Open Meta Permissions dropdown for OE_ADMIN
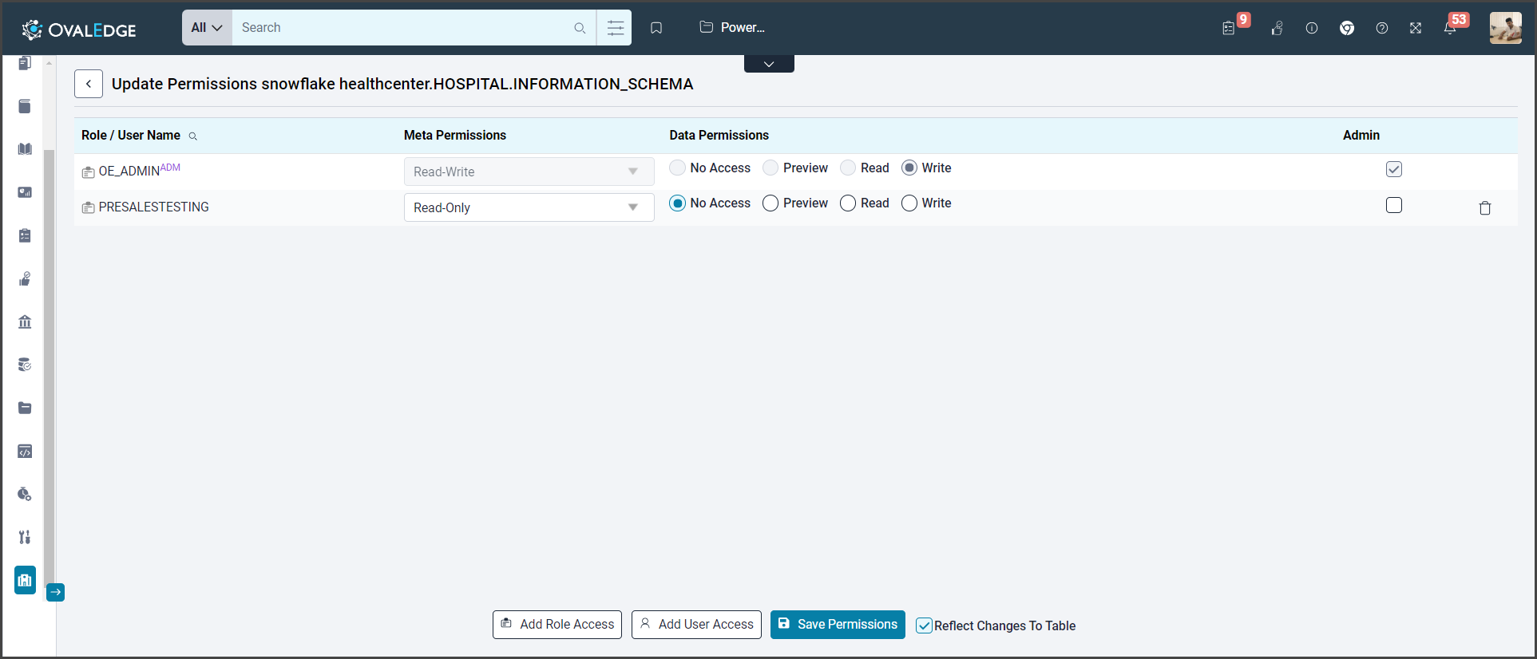The width and height of the screenshot is (1537, 659). click(529, 172)
